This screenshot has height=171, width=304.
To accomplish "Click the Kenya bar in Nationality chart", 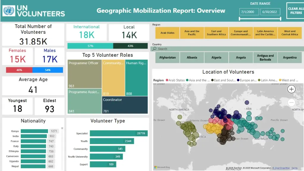I will click(34, 131).
